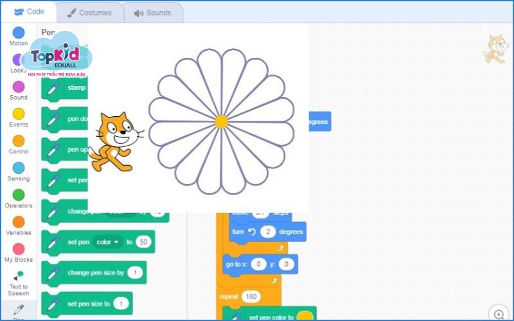Click the pen icon on pen up block
This screenshot has height=321, width=514.
54,150
